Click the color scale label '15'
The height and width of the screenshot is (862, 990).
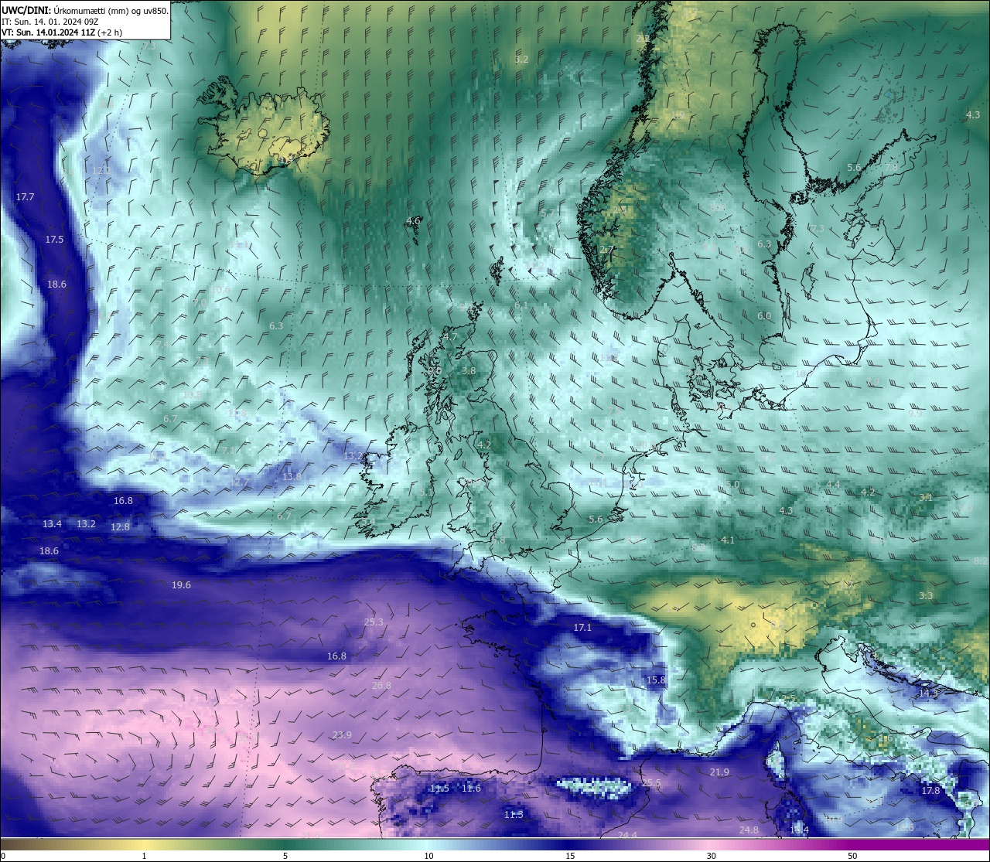[570, 856]
